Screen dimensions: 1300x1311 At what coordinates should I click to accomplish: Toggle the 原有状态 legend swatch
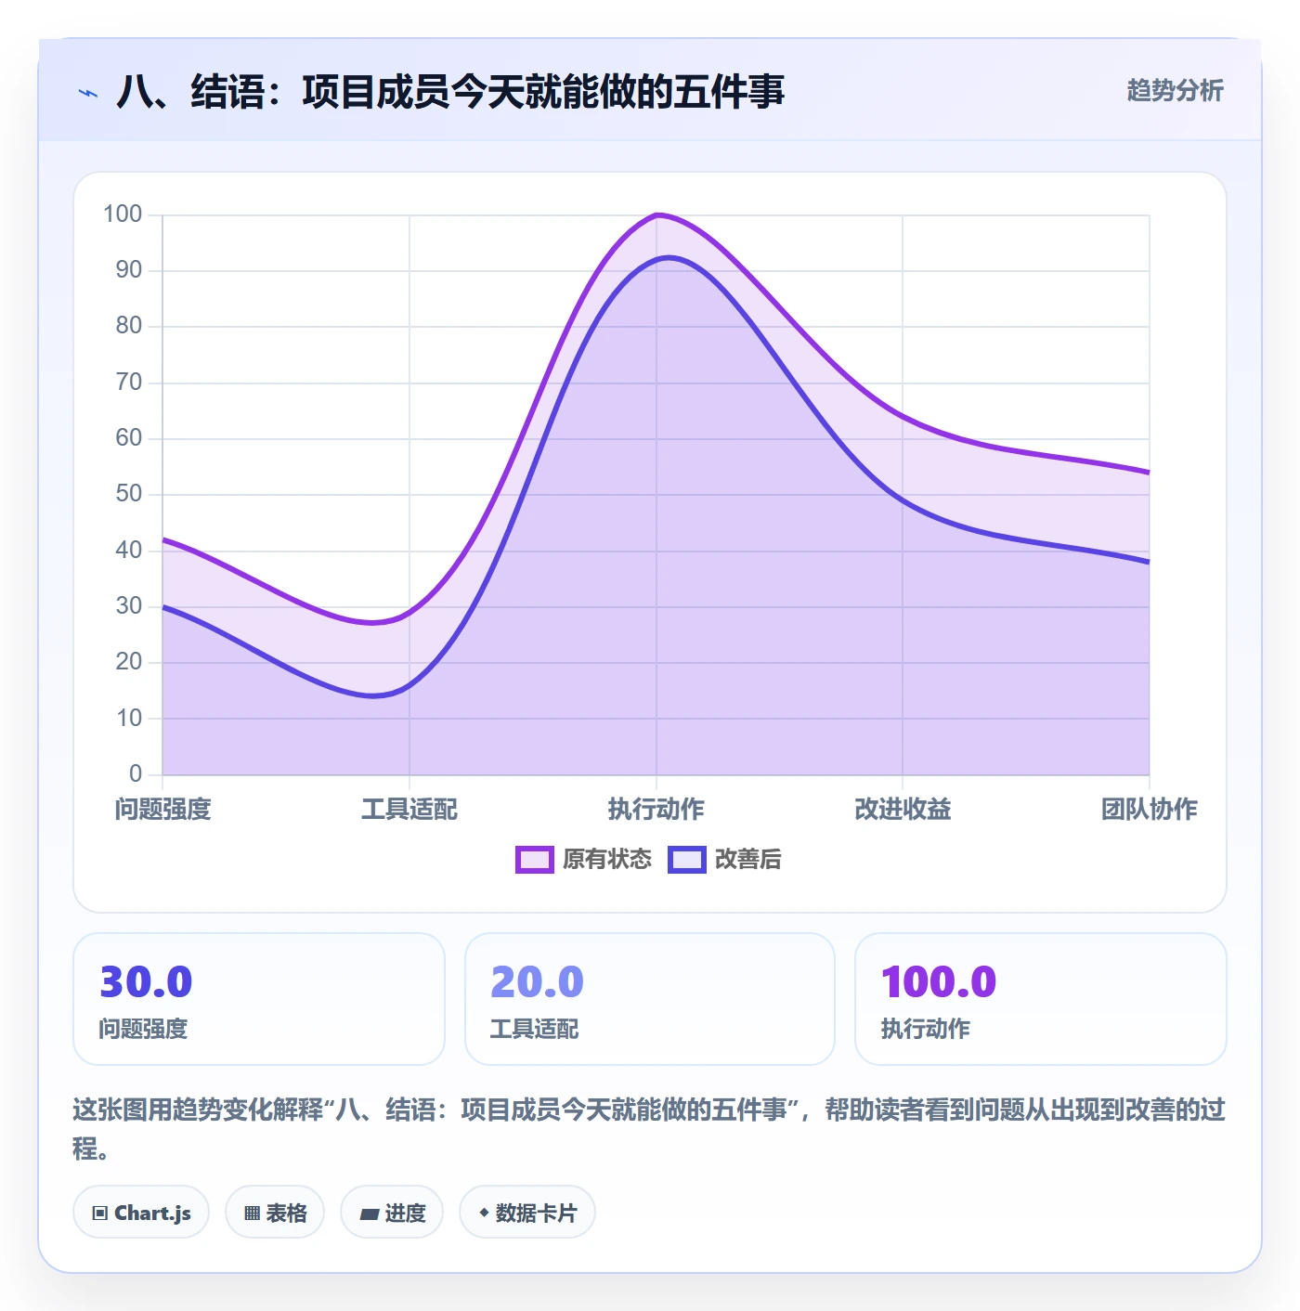[534, 860]
